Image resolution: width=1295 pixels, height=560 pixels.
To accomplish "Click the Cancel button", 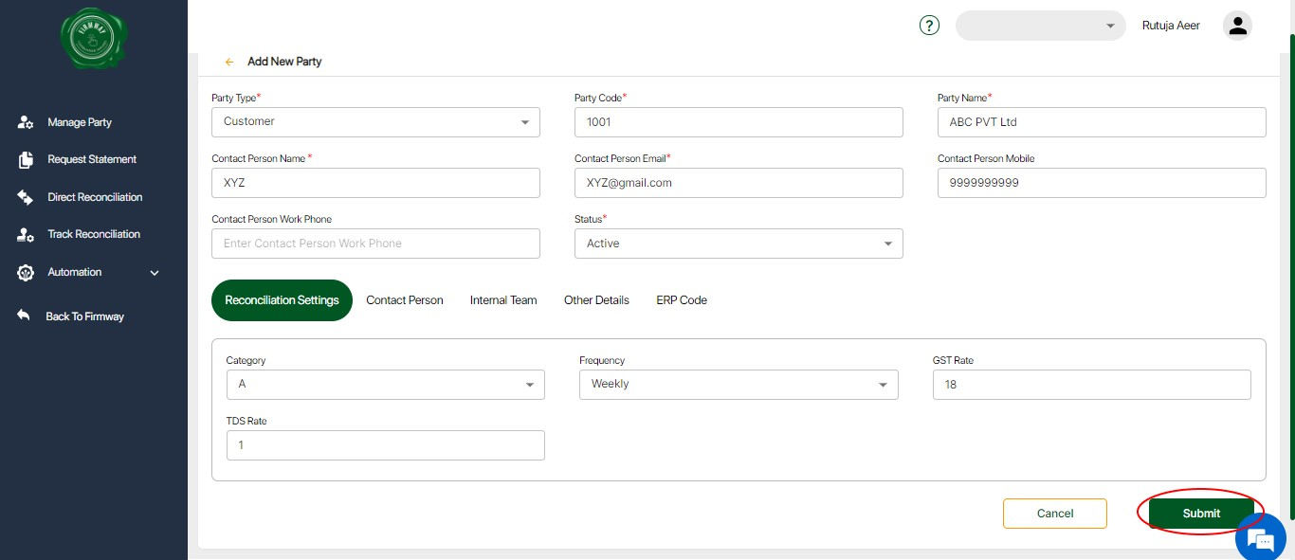I will pos(1054,514).
